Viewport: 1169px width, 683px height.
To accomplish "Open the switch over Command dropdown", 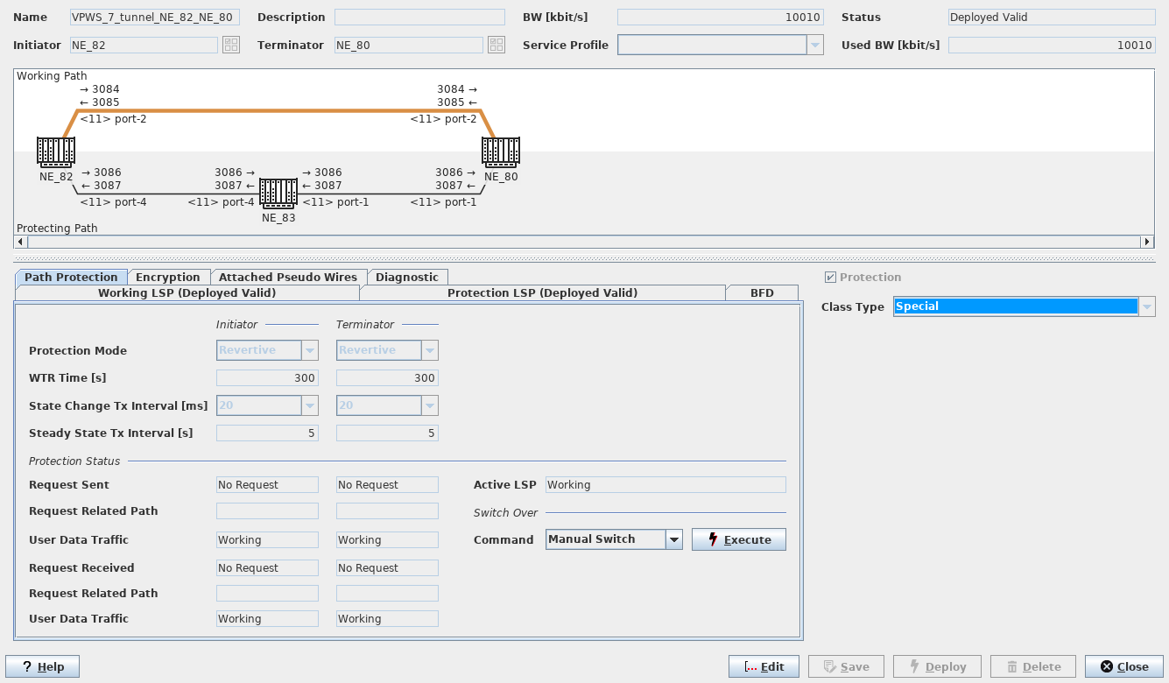I will [x=673, y=539].
